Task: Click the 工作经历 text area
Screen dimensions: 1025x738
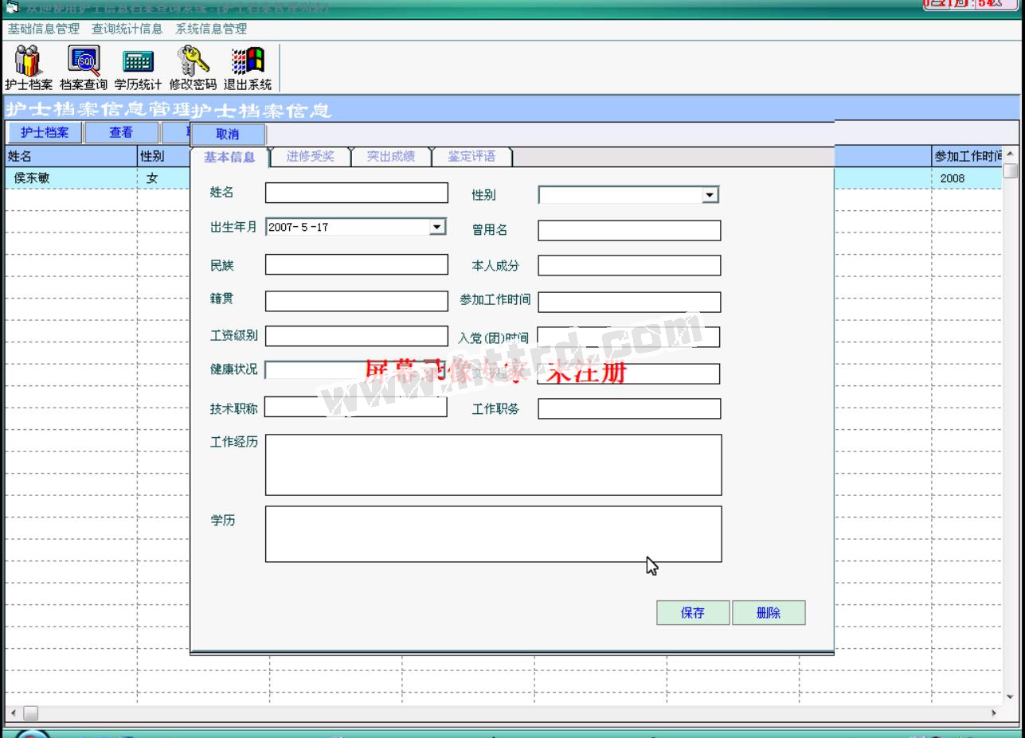Action: (494, 465)
